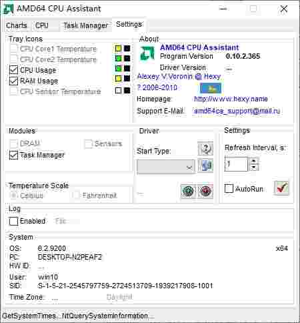This screenshot has height=323, width=300.
Task: Click CPU Usage green color swatch
Action: [x=118, y=68]
